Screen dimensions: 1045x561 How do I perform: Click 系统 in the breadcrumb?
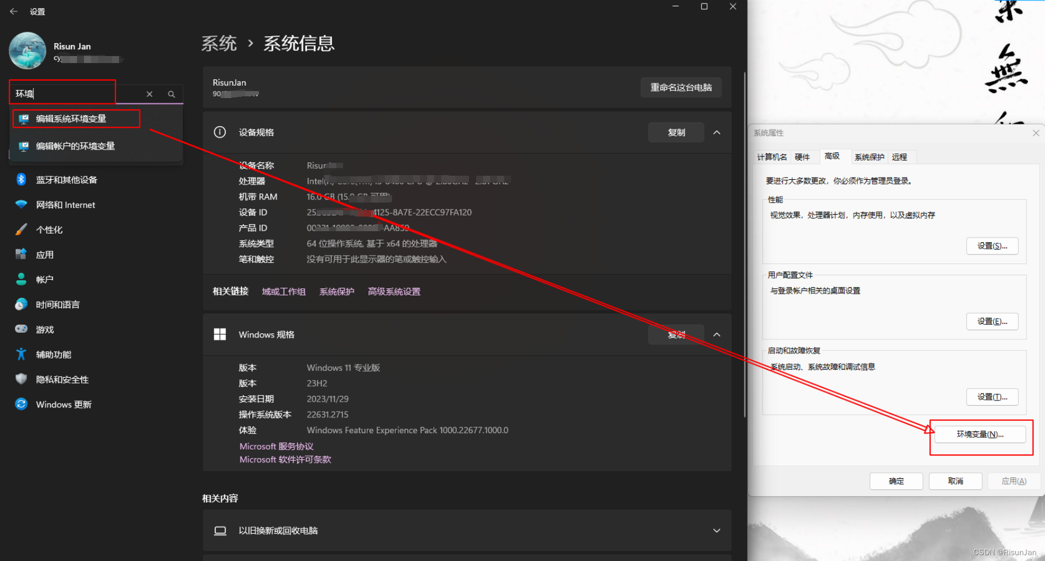click(219, 43)
